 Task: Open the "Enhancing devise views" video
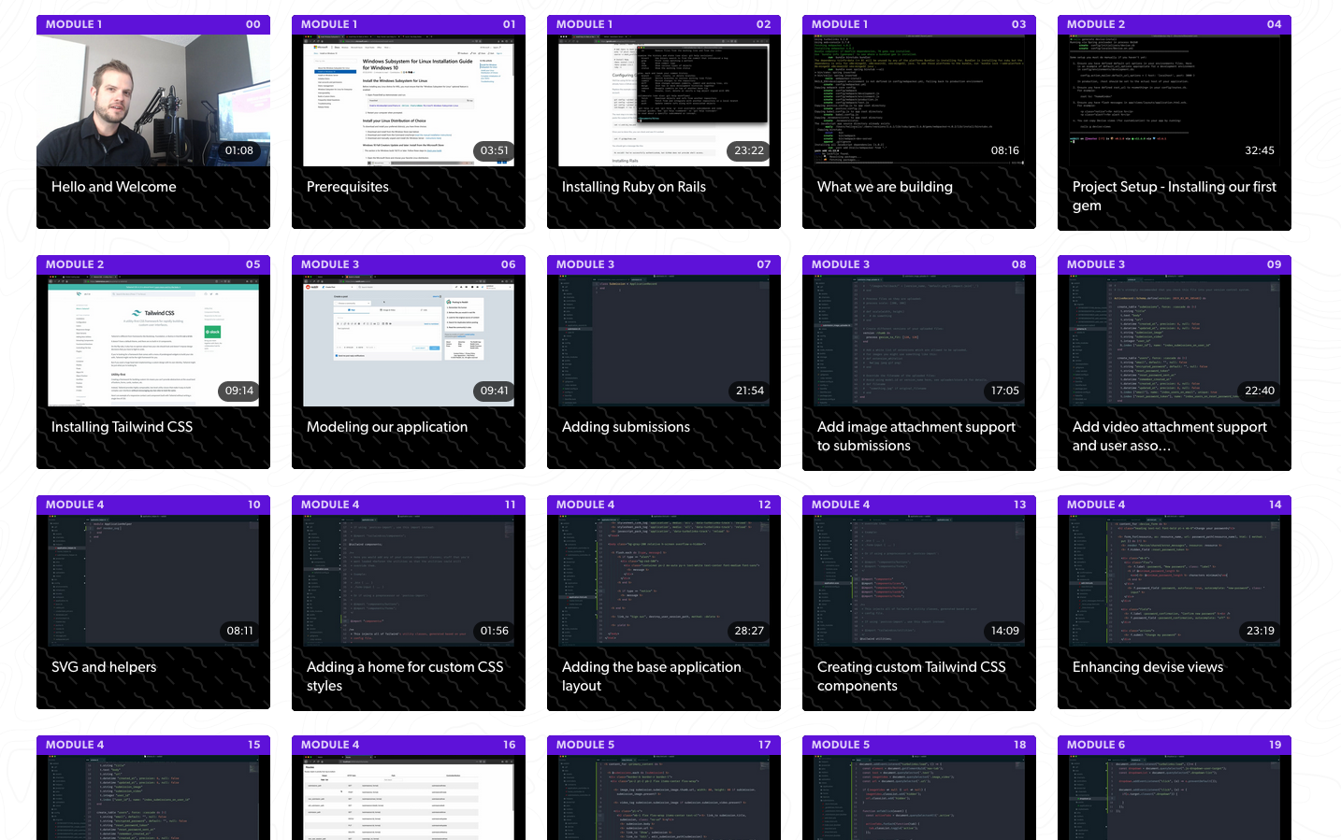pos(1147,666)
